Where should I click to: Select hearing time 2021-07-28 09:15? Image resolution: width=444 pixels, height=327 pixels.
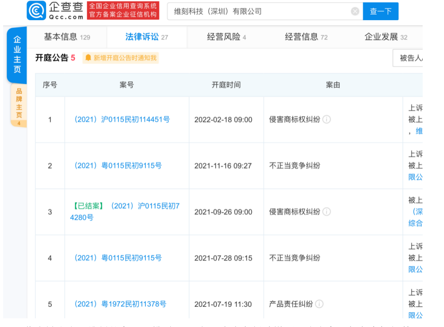(x=223, y=258)
